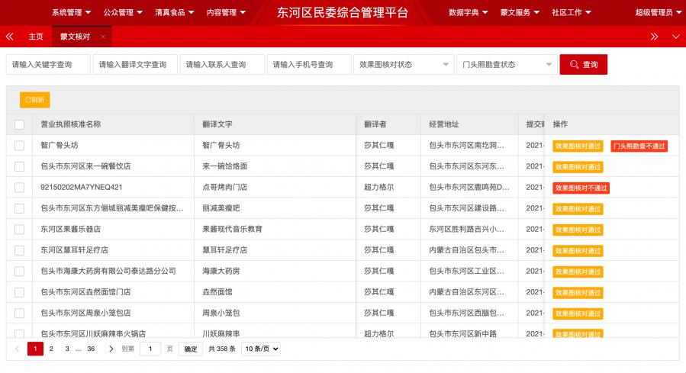Click the previous page arrow in pagination

click(x=18, y=349)
